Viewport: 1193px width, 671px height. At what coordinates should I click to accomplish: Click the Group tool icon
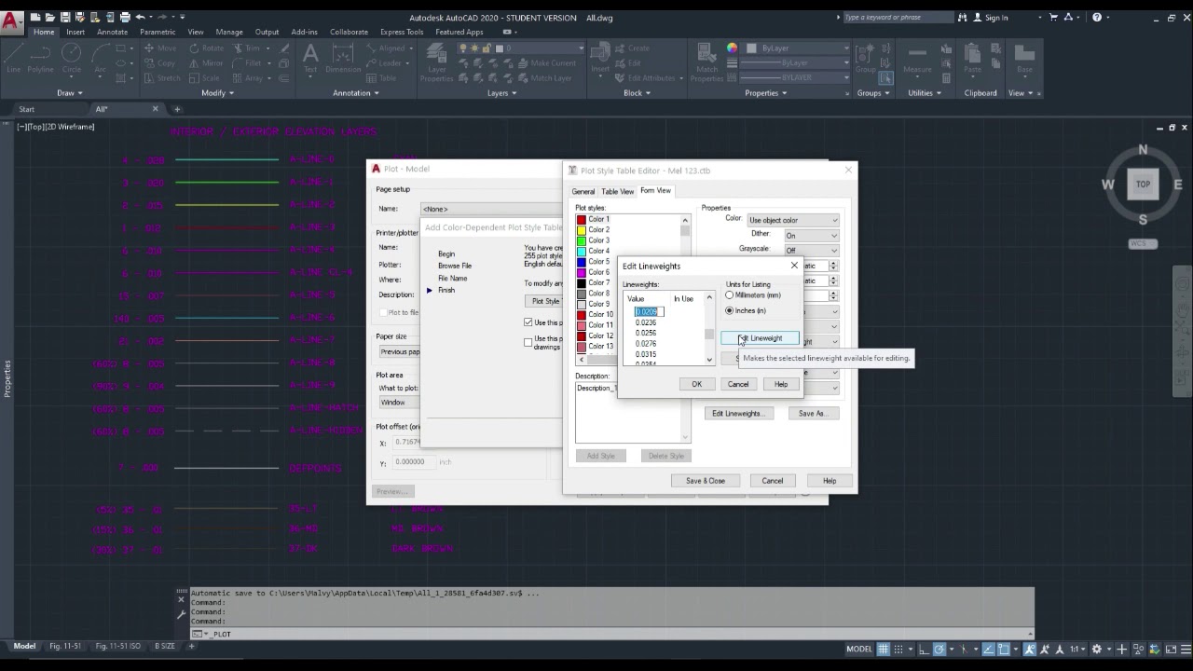point(866,58)
